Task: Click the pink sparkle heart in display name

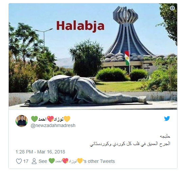Action: tap(50, 119)
